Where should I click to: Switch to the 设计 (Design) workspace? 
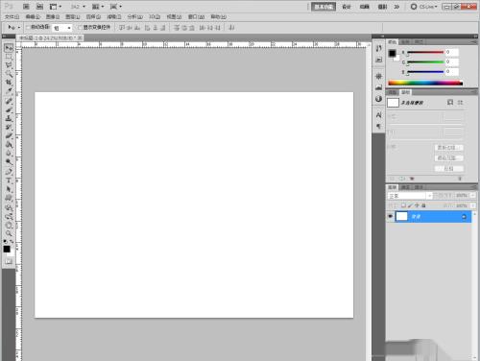(x=347, y=7)
